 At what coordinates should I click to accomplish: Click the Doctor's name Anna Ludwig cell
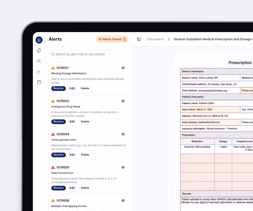click(210, 78)
